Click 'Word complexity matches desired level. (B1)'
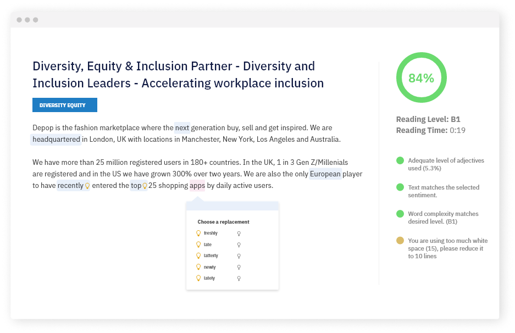This screenshot has width=515, height=333. pyautogui.click(x=443, y=218)
